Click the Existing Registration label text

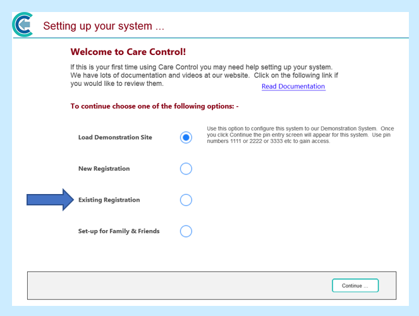pyautogui.click(x=109, y=200)
